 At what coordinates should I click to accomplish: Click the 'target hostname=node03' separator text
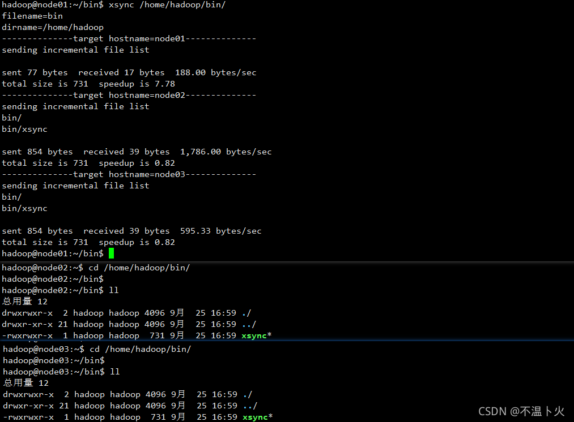(129, 175)
